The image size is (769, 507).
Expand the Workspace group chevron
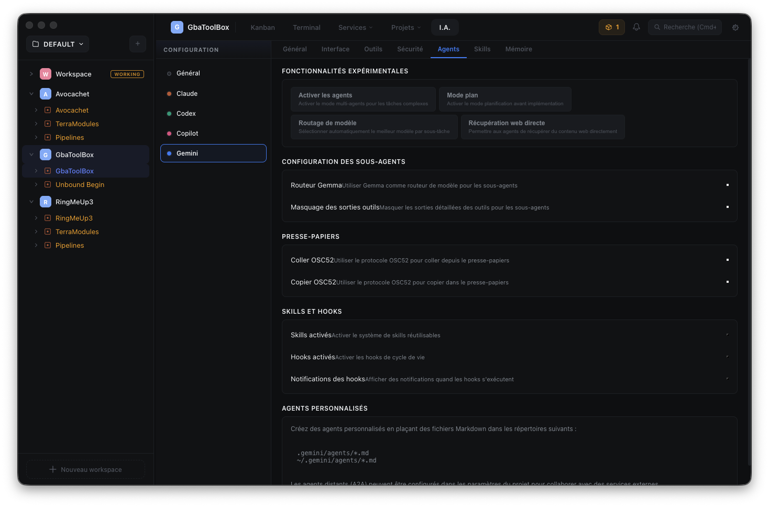[x=31, y=74]
